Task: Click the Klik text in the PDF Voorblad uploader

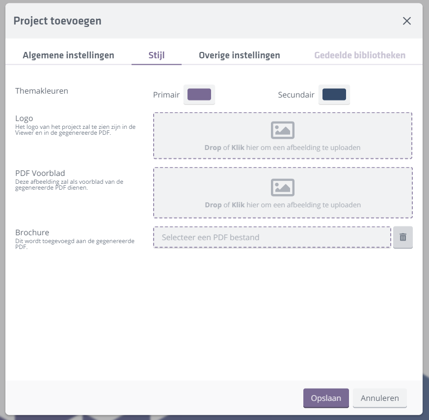Action: pos(238,205)
